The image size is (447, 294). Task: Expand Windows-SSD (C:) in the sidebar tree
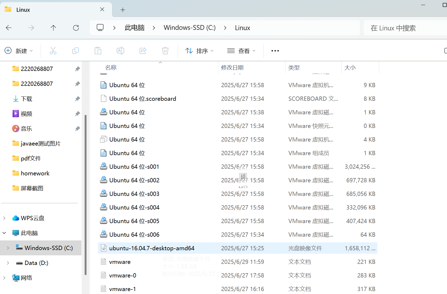(8, 248)
